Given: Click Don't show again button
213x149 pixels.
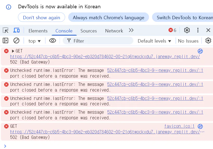Looking at the screenshot, I should click(x=41, y=17).
